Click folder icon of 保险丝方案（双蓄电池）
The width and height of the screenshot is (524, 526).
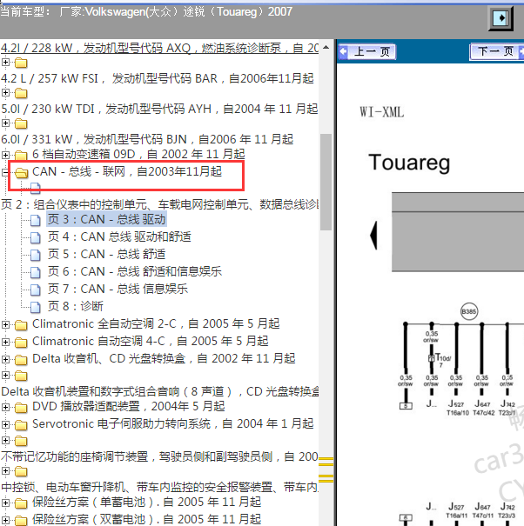click(21, 520)
